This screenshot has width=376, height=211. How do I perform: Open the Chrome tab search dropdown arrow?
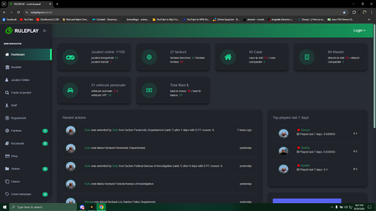(x=4, y=4)
